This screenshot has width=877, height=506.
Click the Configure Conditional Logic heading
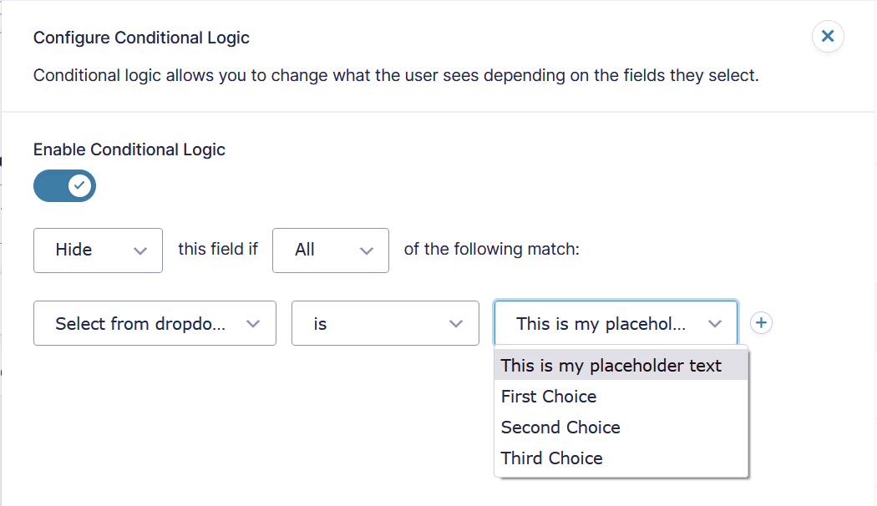click(141, 38)
